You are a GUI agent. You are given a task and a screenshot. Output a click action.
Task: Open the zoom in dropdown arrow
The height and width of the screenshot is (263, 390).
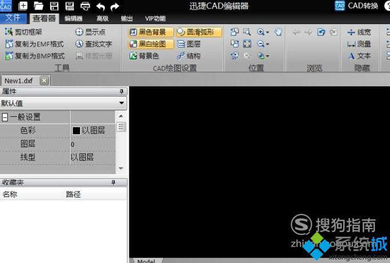tap(268, 33)
